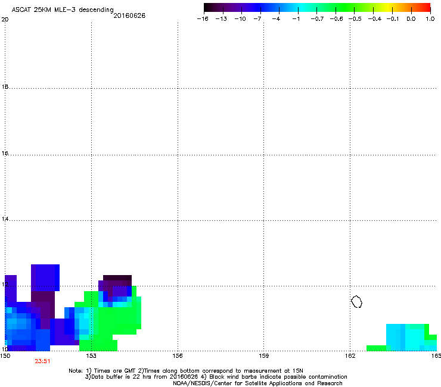
Task: Click the colorbar label -4
Action: (x=276, y=19)
